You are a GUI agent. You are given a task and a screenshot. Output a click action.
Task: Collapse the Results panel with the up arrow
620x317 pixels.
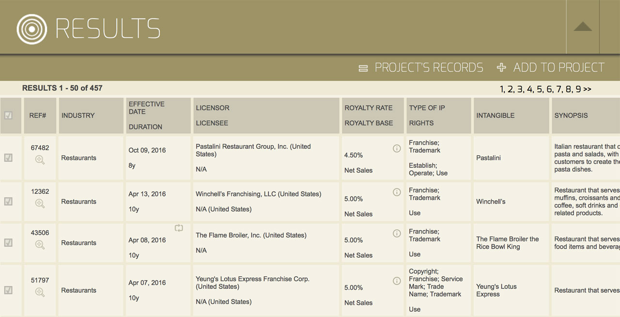click(x=583, y=27)
